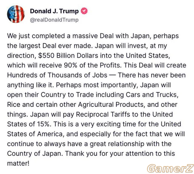Open the @realDonaldTrump handle link
This screenshot has height=174, width=194.
pyautogui.click(x=54, y=20)
